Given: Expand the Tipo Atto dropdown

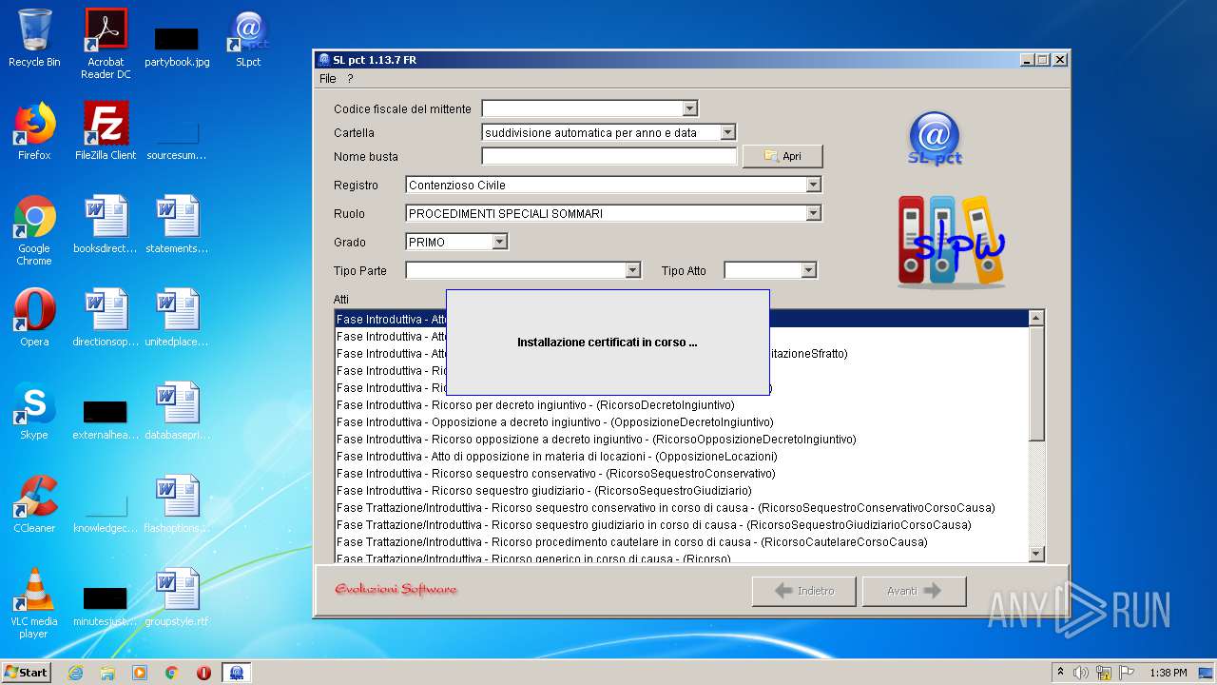Looking at the screenshot, I should [808, 271].
